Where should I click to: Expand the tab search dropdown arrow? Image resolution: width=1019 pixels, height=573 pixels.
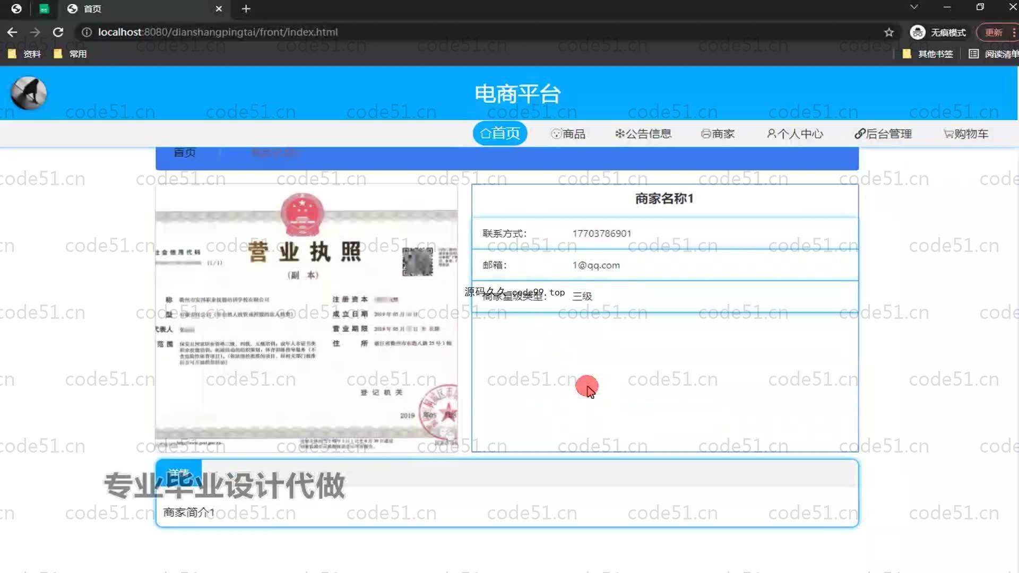(x=914, y=7)
